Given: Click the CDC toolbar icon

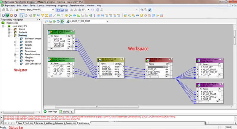Looking at the screenshot, I should 125,15.
